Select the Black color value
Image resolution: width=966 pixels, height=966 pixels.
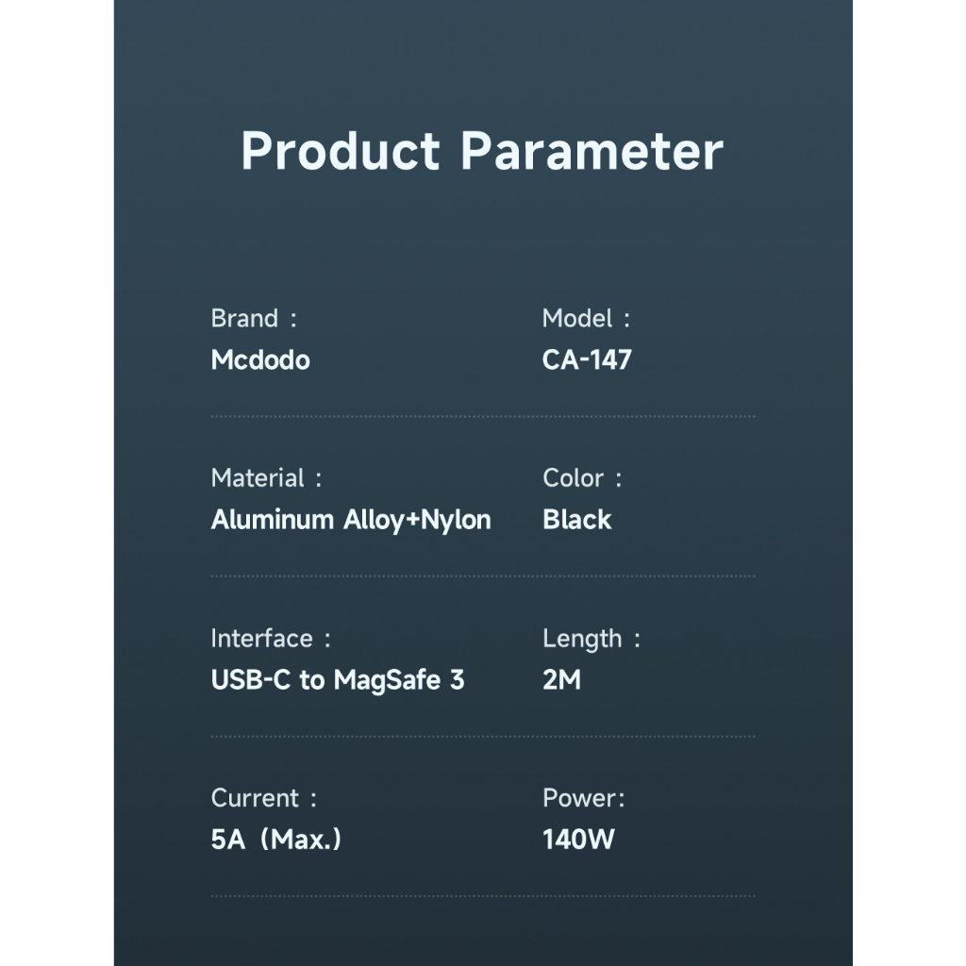click(576, 520)
